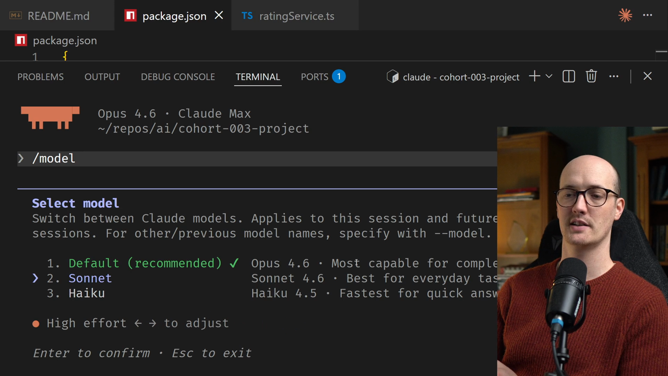Click the TS icon on ratingService.ts tab

(x=247, y=16)
